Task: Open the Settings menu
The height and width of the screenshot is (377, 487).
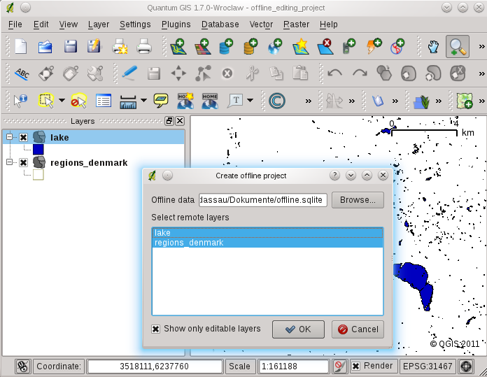Action: click(x=135, y=24)
